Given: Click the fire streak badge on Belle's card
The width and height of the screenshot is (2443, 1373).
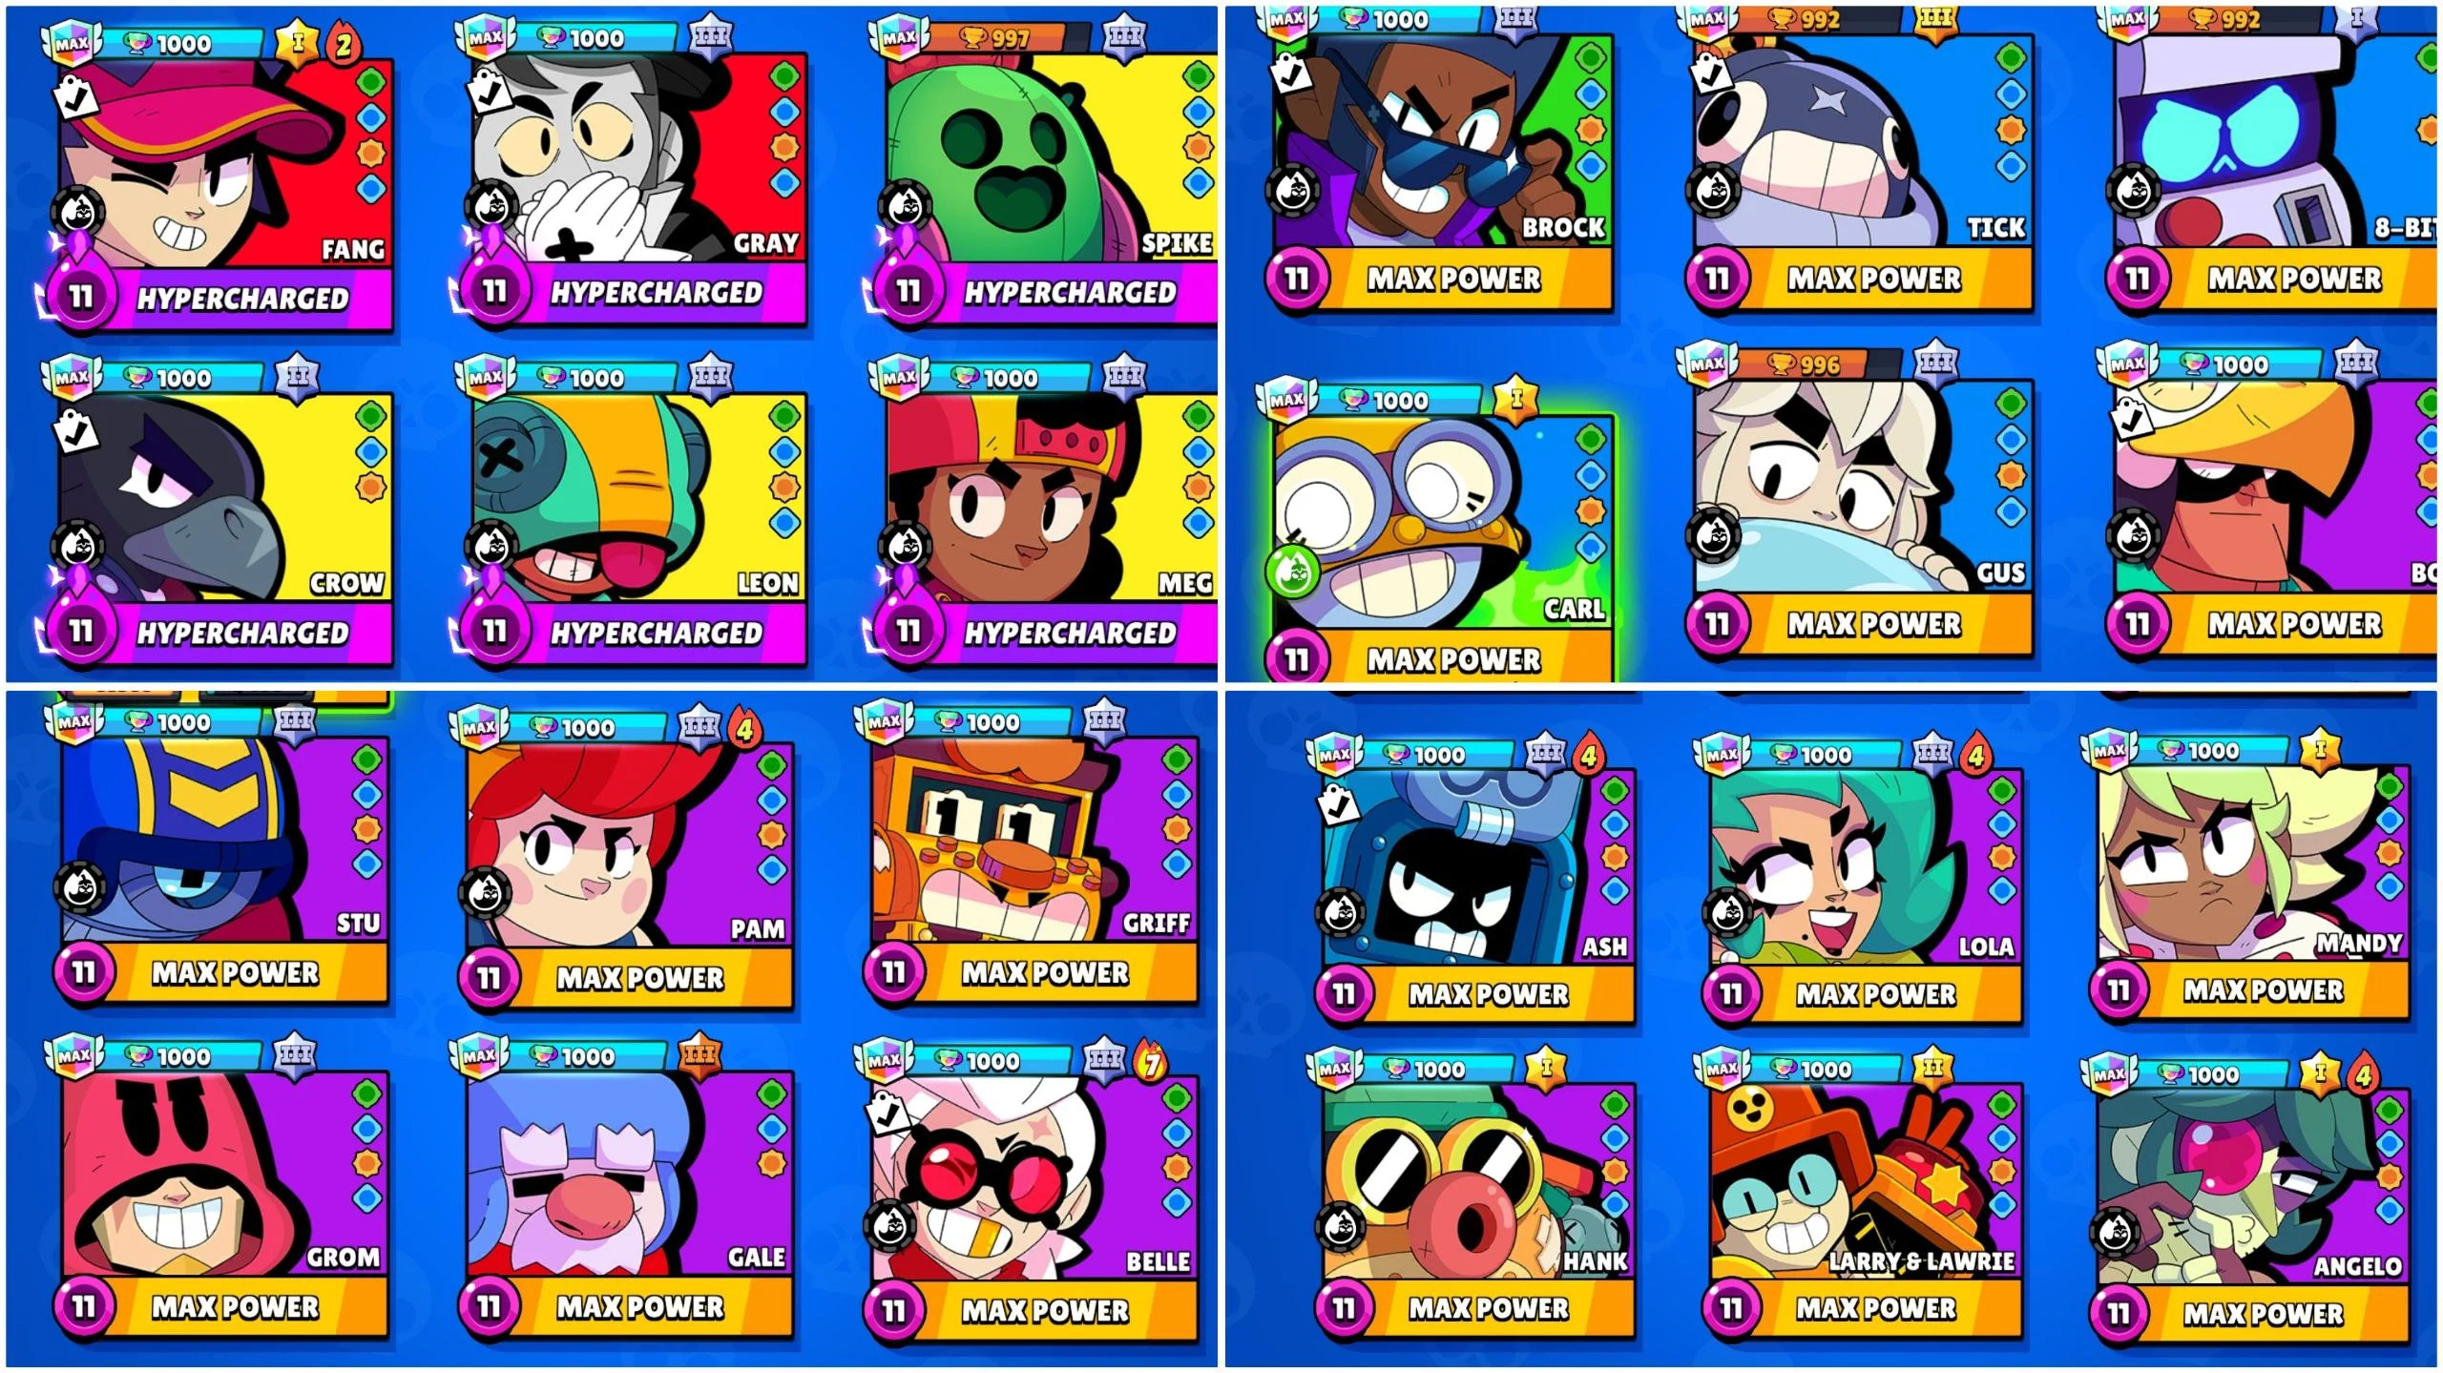Looking at the screenshot, I should pyautogui.click(x=1152, y=1061).
